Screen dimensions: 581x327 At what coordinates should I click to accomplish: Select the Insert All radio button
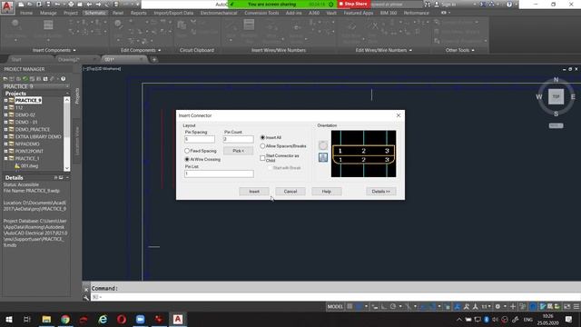click(262, 137)
